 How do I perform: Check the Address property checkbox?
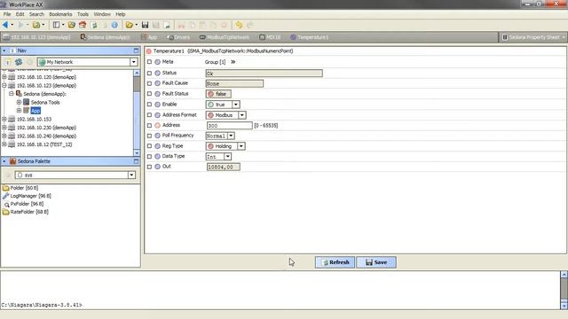(149, 125)
